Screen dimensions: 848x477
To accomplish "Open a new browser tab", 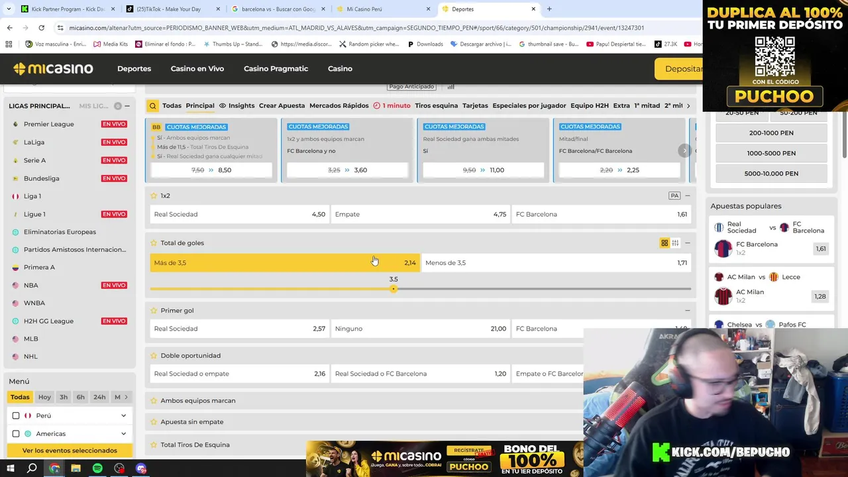I will click(x=549, y=9).
